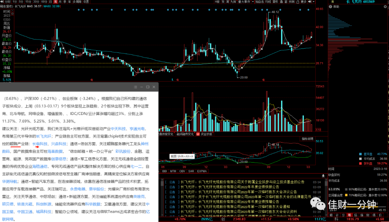Open the 2022年年度业绩快报公告 announcement
389x222 pixels.
(x=230, y=187)
